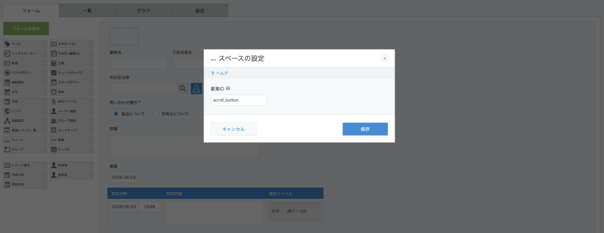Select the 日時 palette item
Viewport: 604px width, 233px height.
(25, 101)
